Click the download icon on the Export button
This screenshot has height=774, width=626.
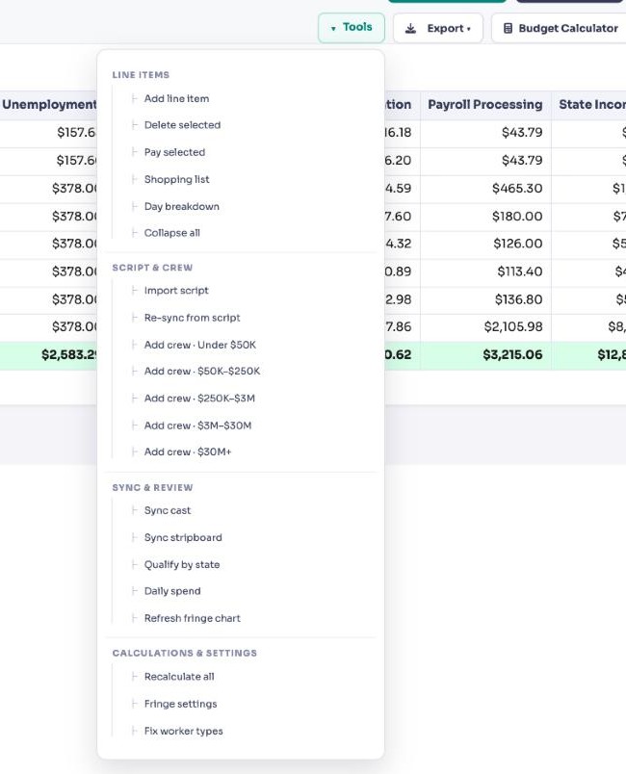pos(410,29)
